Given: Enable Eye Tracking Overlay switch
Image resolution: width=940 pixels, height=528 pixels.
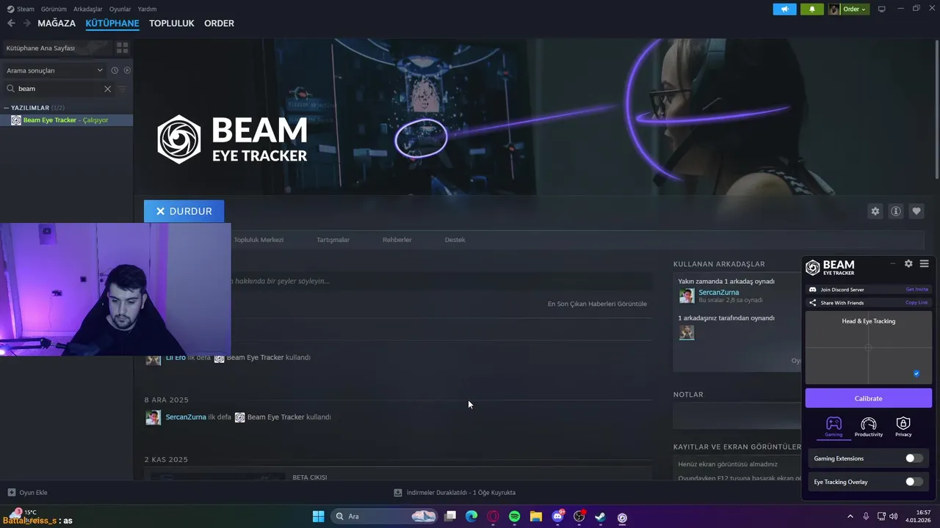Looking at the screenshot, I should (x=914, y=482).
